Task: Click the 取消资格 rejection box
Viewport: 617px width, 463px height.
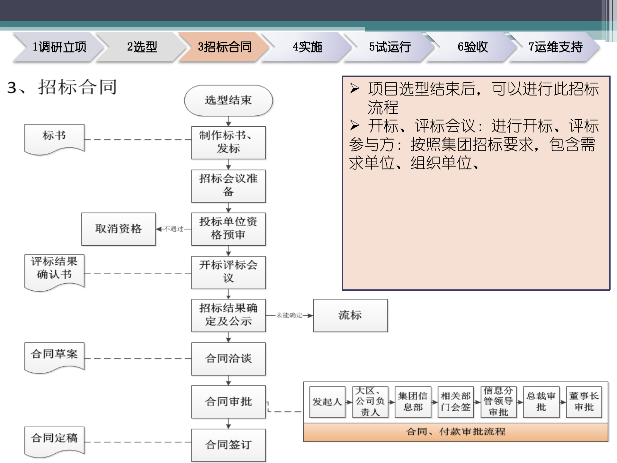Action: [118, 229]
